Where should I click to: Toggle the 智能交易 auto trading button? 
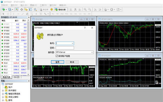(x=61, y=10)
